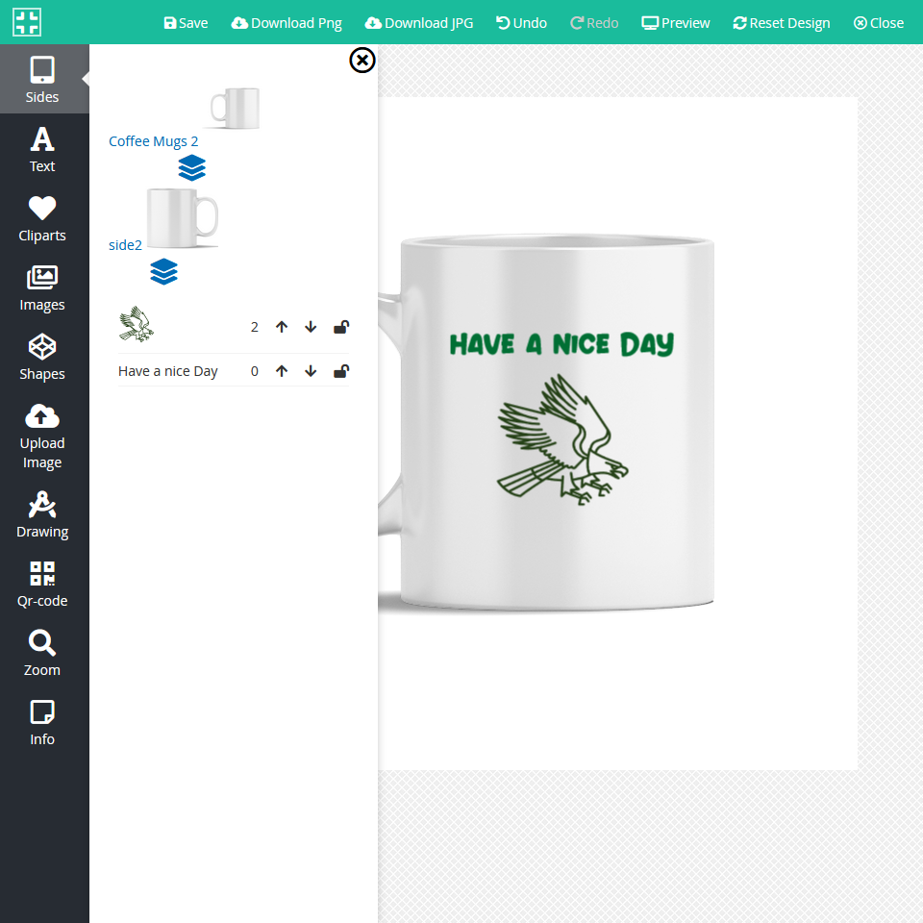Move eagle layer up in order
The width and height of the screenshot is (923, 923).
coord(282,327)
